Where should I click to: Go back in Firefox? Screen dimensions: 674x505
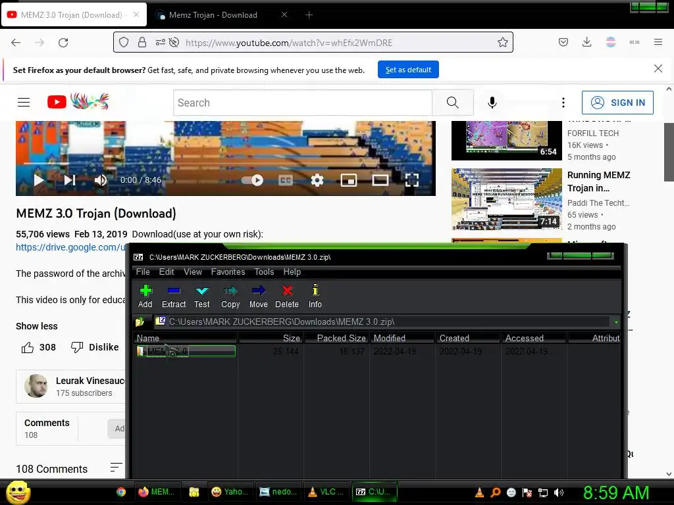[16, 43]
